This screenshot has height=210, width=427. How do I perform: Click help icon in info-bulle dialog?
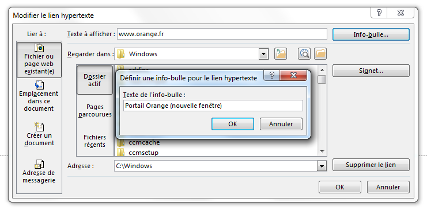tap(273, 75)
